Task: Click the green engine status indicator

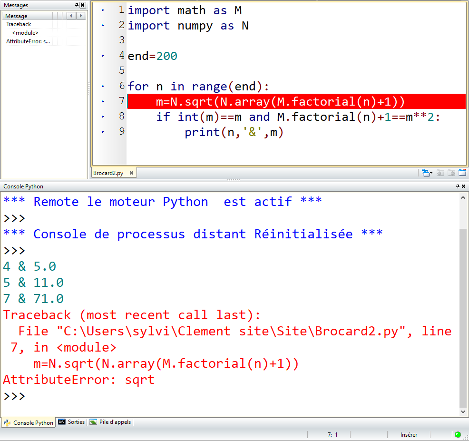Action: pyautogui.click(x=458, y=434)
